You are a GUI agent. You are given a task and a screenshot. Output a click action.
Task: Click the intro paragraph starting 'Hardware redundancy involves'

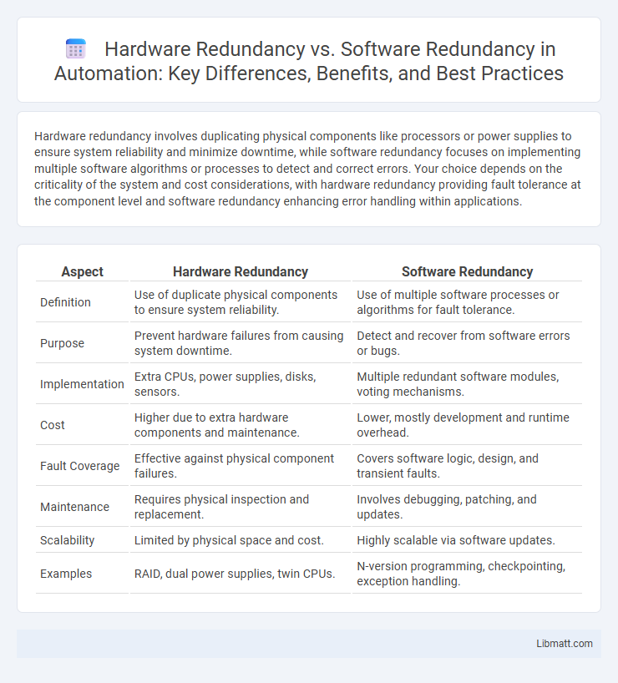pos(307,169)
